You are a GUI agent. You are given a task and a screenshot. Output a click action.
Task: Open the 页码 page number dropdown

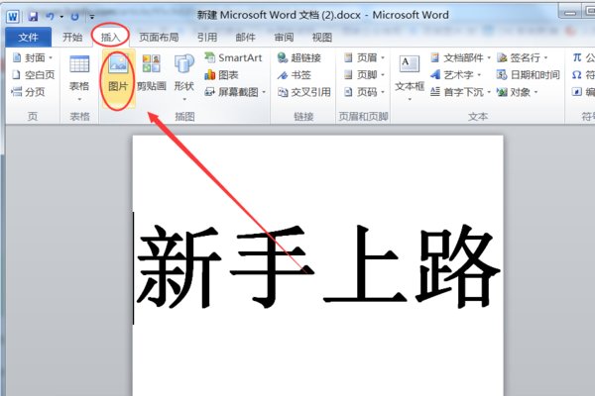(364, 92)
